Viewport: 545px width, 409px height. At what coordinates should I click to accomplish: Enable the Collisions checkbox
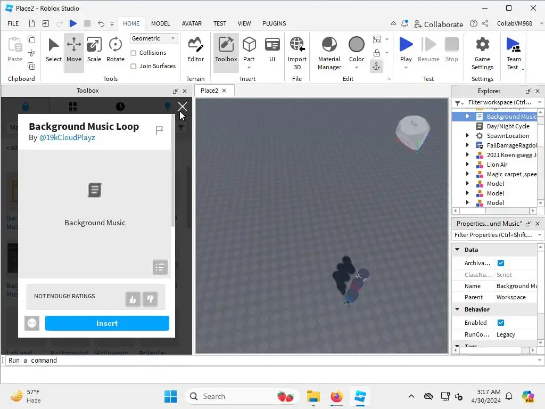tap(133, 53)
